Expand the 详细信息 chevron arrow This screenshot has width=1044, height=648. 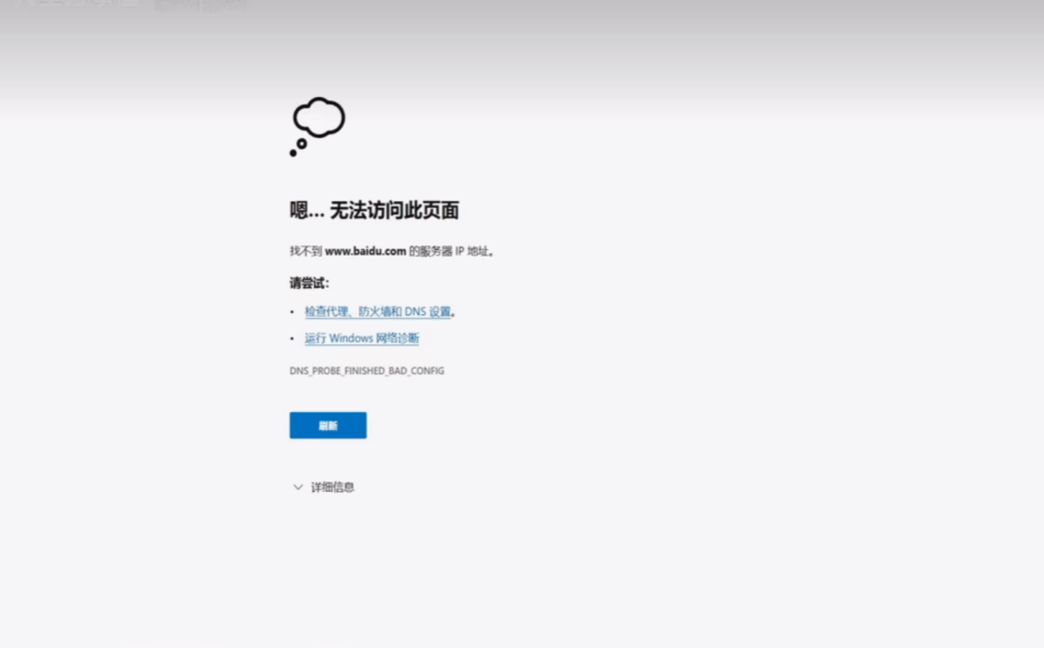click(x=298, y=487)
